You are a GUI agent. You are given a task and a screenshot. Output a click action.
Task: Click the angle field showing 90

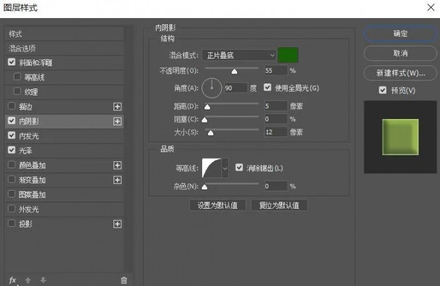236,88
